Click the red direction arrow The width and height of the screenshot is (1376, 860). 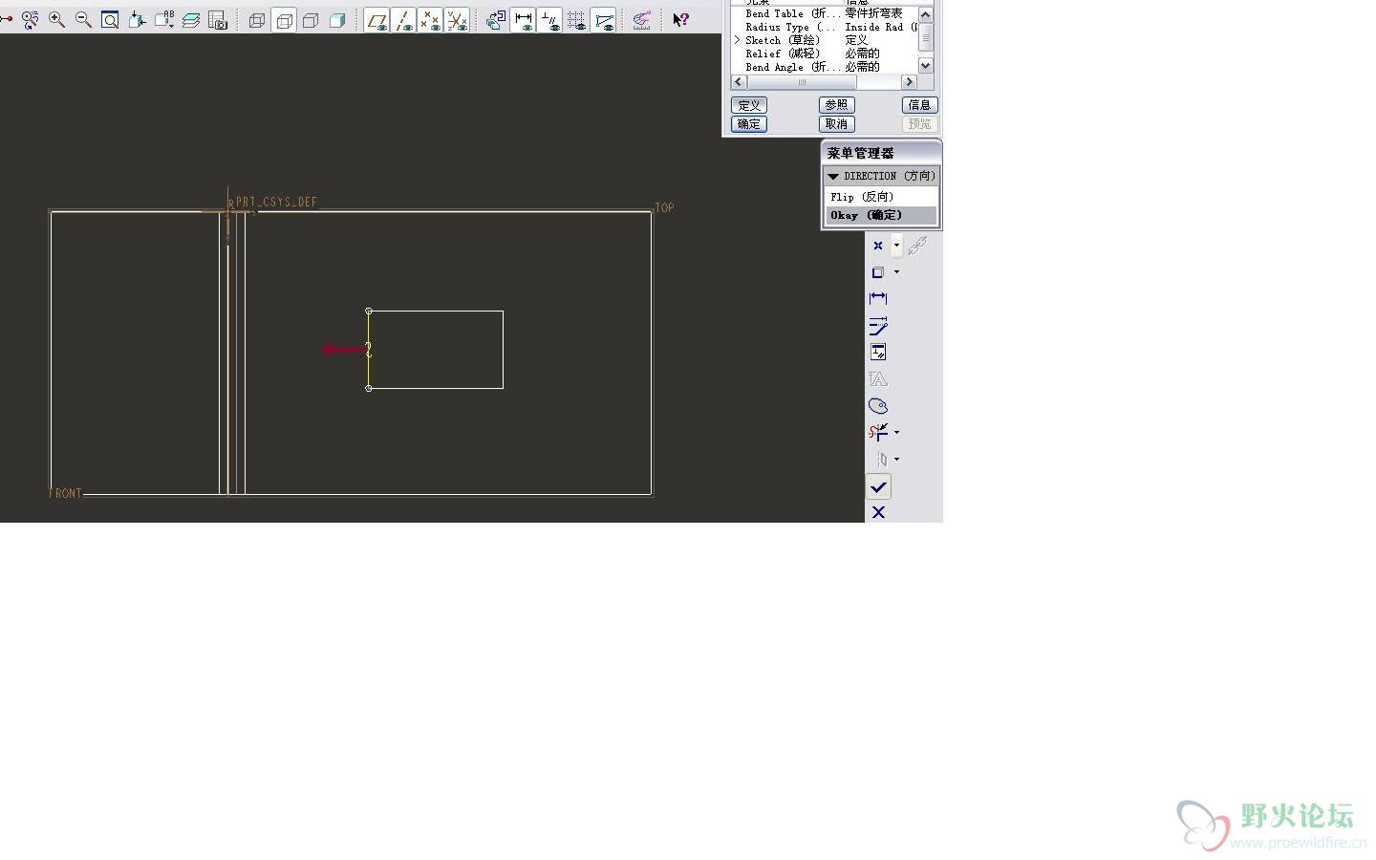(343, 350)
